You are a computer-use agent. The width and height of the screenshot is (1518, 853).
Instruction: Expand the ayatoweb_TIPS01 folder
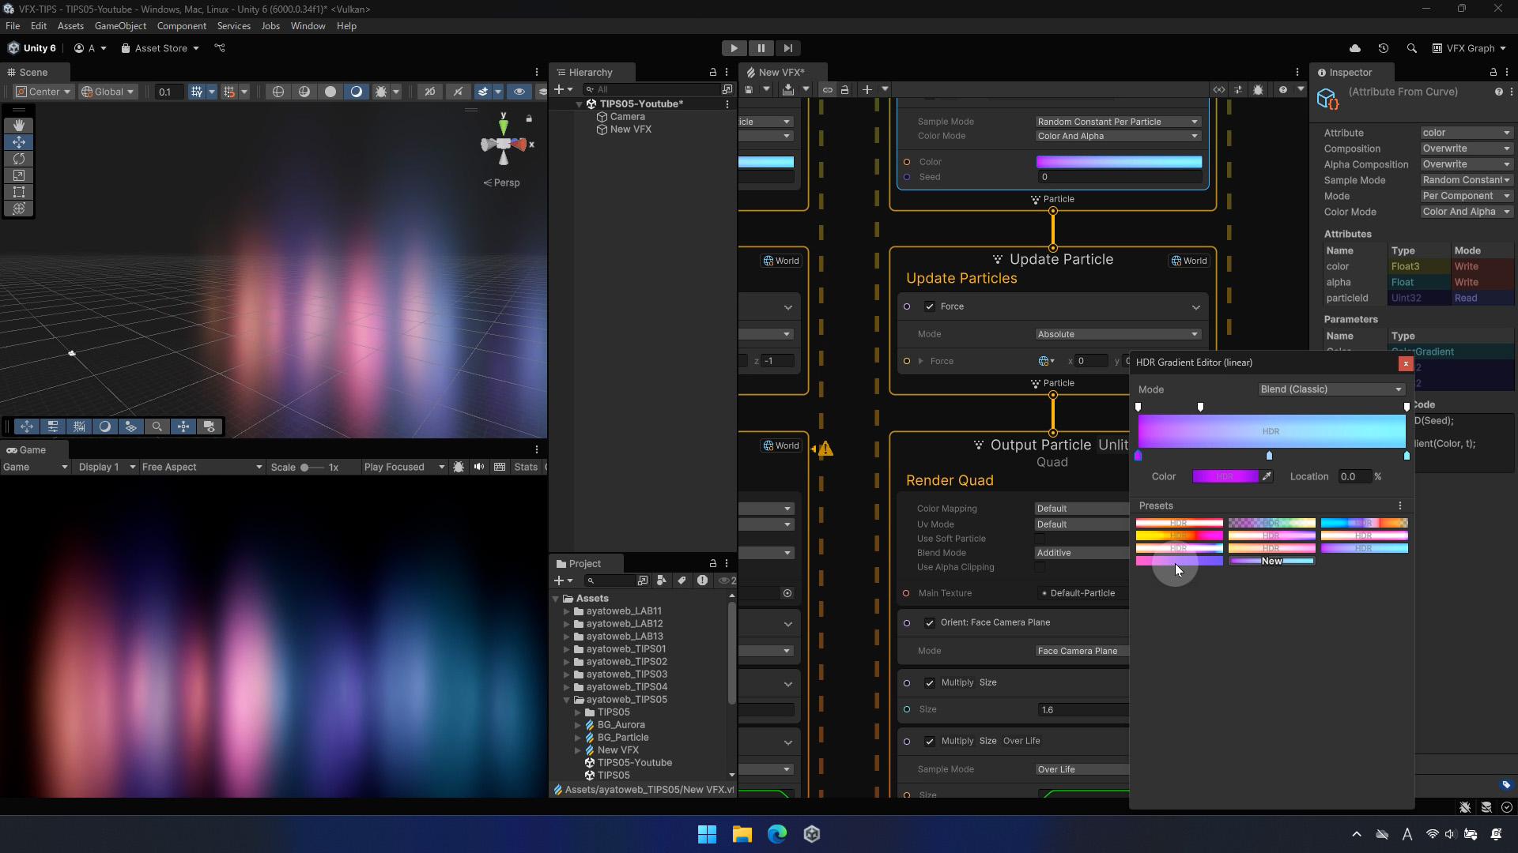click(x=566, y=649)
